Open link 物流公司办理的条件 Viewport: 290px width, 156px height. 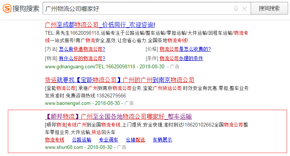(181, 59)
